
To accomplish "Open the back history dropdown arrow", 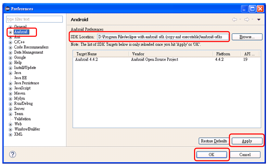I will 240,19.
